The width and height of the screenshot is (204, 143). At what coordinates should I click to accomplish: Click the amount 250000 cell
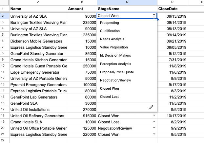point(82,66)
